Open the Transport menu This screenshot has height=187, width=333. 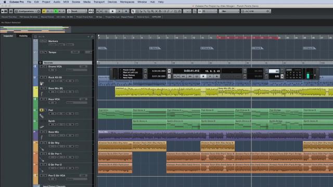coord(99,2)
